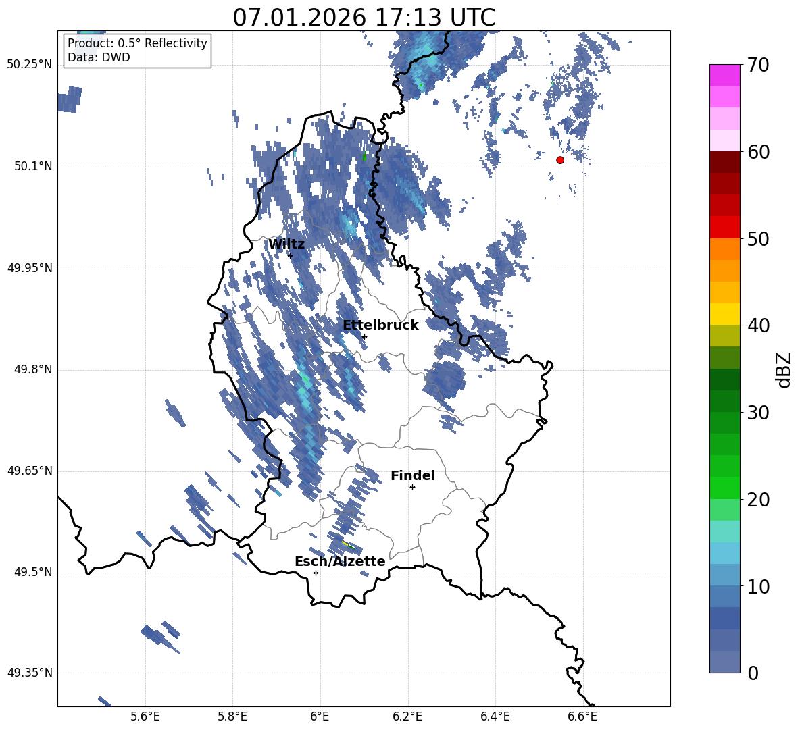Screen dimensions: 800x730
Task: Click the plot title 07.01.2026 17:13 UTC
Action: pos(364,18)
